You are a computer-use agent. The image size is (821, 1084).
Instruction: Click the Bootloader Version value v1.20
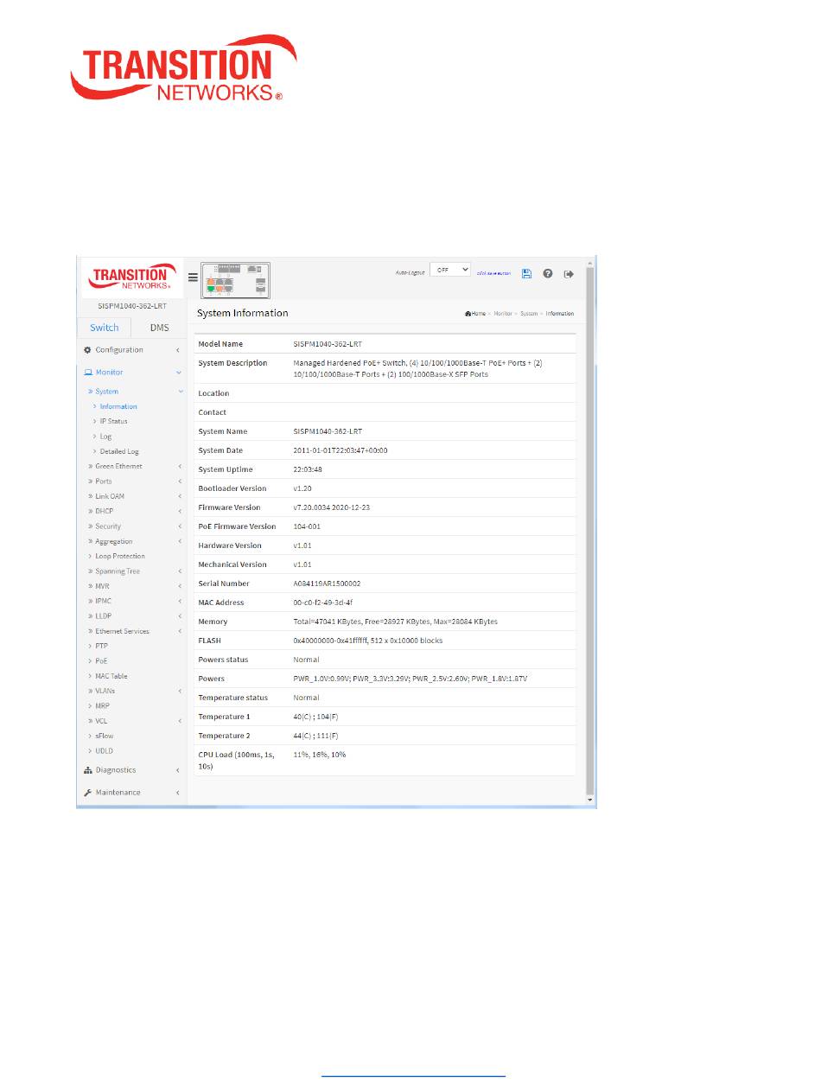pos(302,488)
